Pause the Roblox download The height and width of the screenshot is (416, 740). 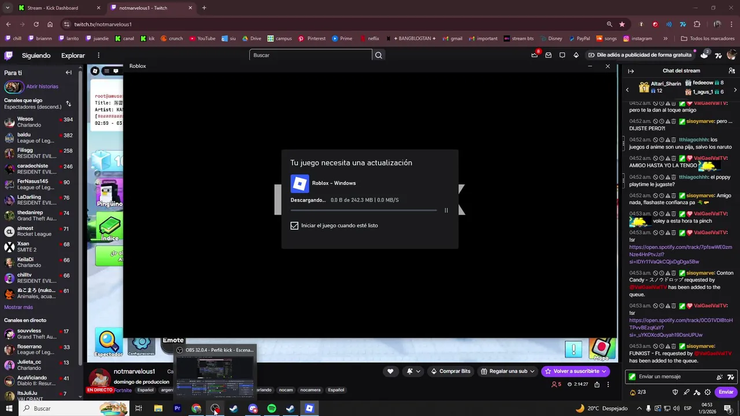pyautogui.click(x=446, y=210)
